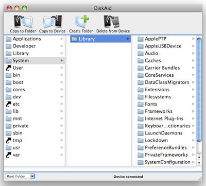Select the PreferenceBundles folder row

[x=166, y=148]
